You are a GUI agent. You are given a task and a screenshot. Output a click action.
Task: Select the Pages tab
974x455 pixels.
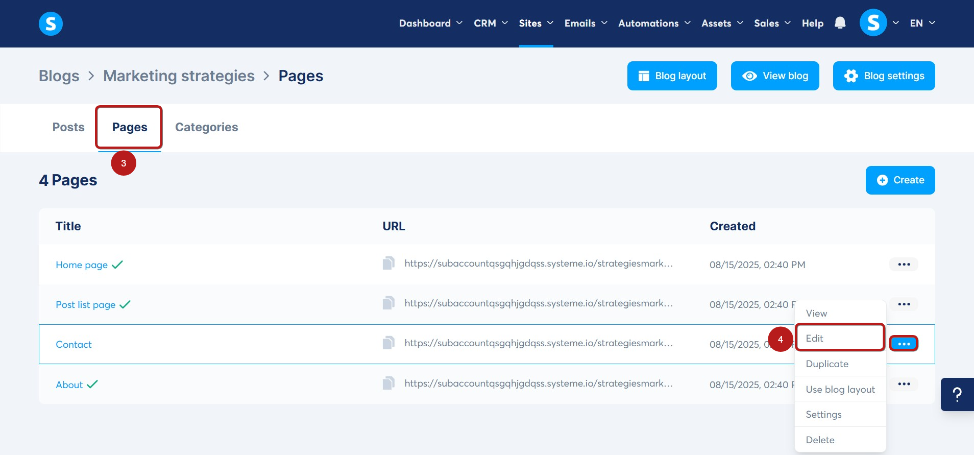click(x=130, y=127)
